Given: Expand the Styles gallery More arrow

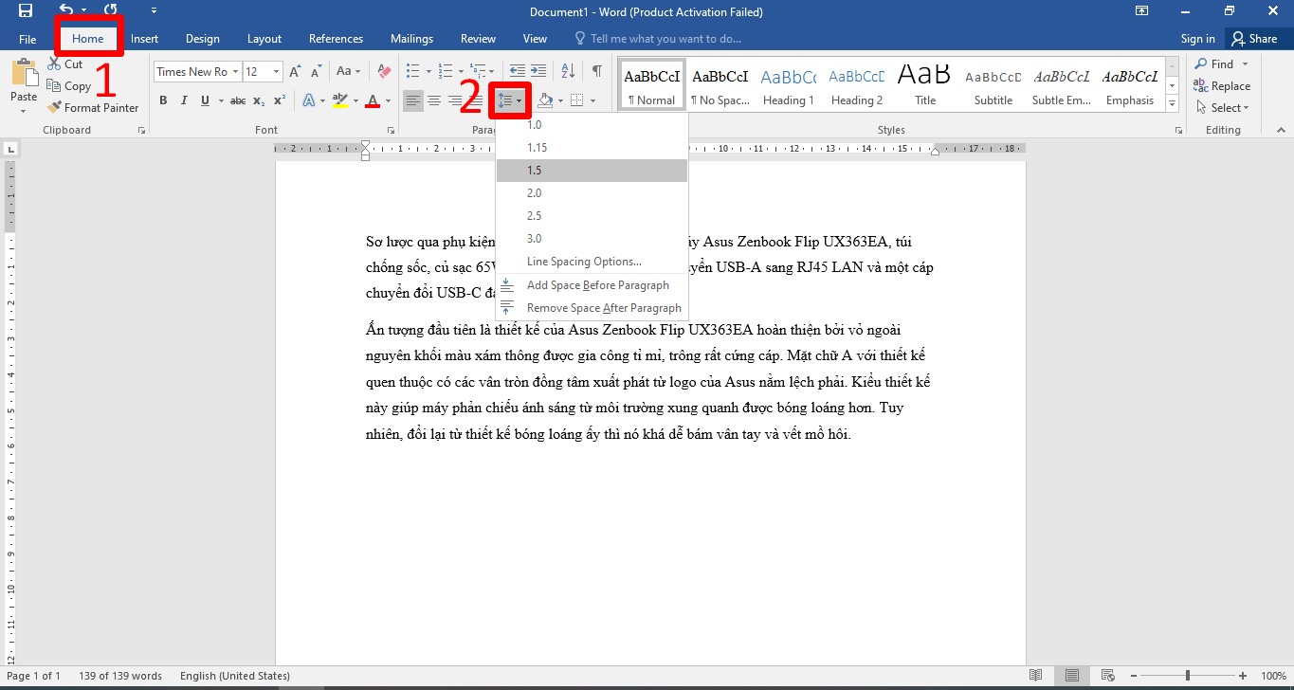Looking at the screenshot, I should [x=1173, y=102].
